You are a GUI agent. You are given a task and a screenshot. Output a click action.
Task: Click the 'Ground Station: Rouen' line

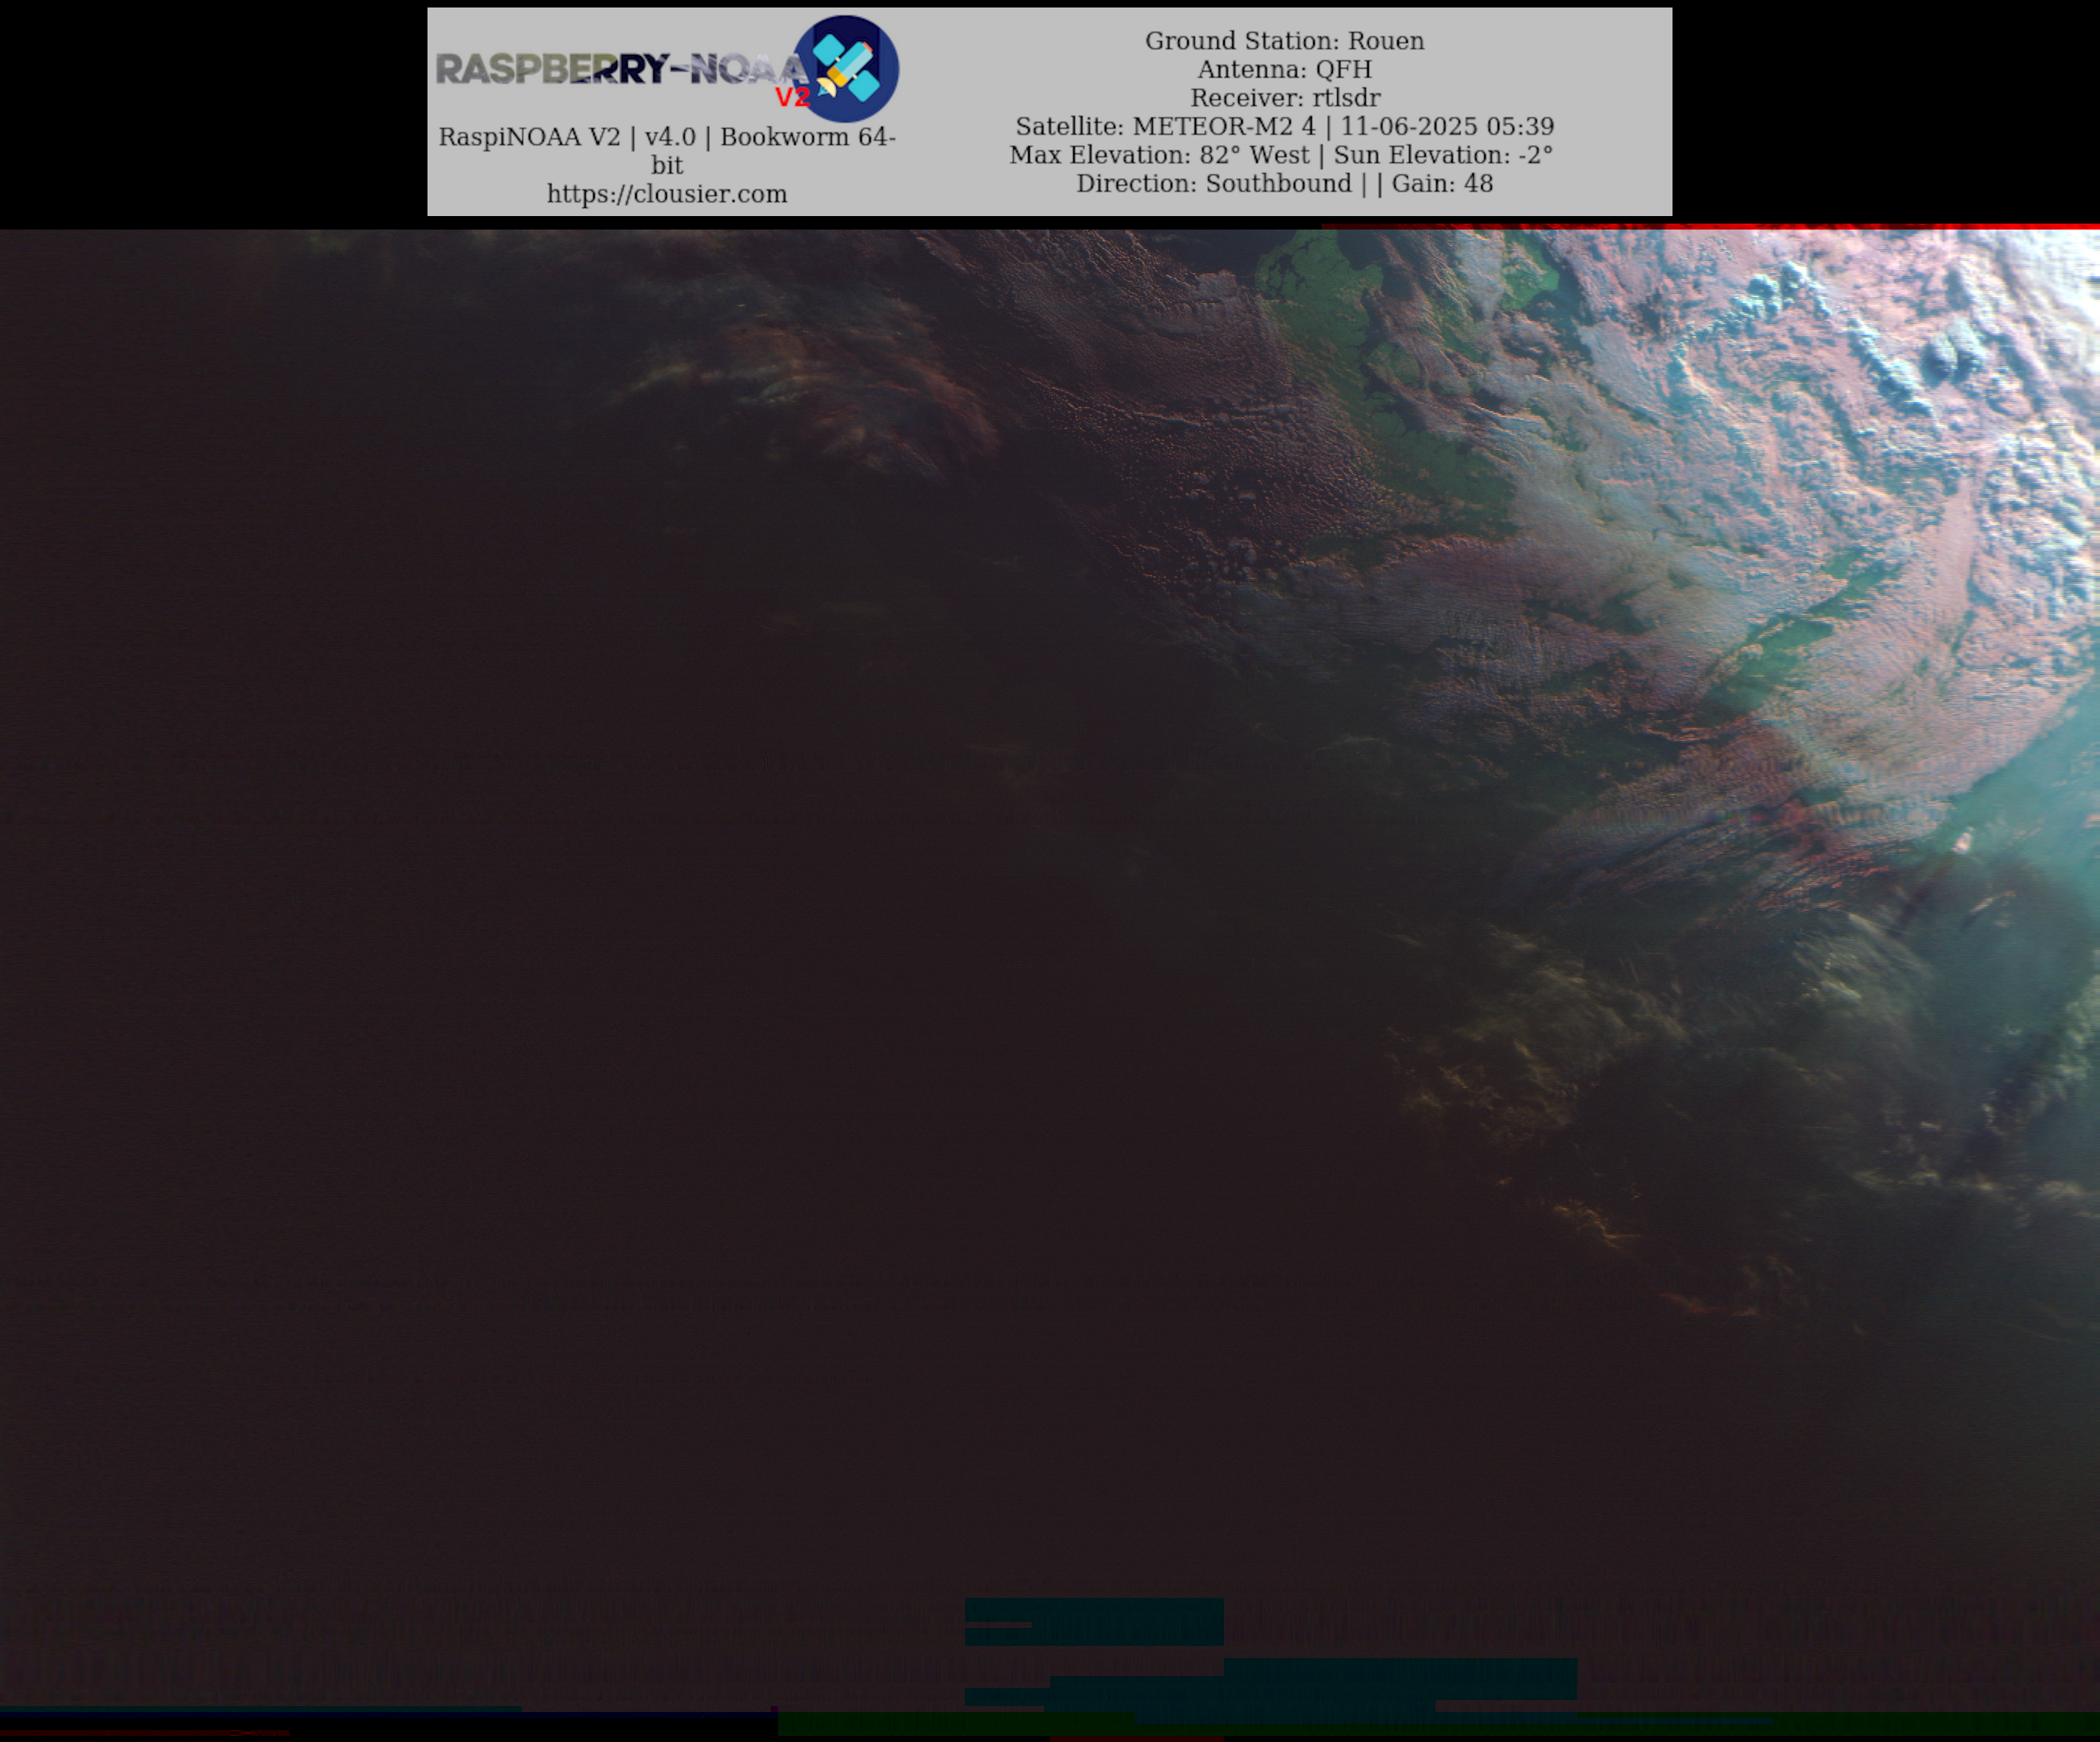point(1284,41)
